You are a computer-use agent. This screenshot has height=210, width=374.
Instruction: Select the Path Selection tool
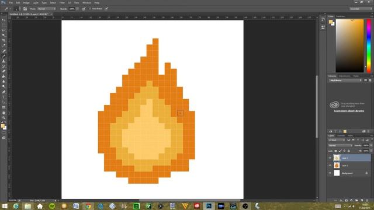[x=4, y=102]
